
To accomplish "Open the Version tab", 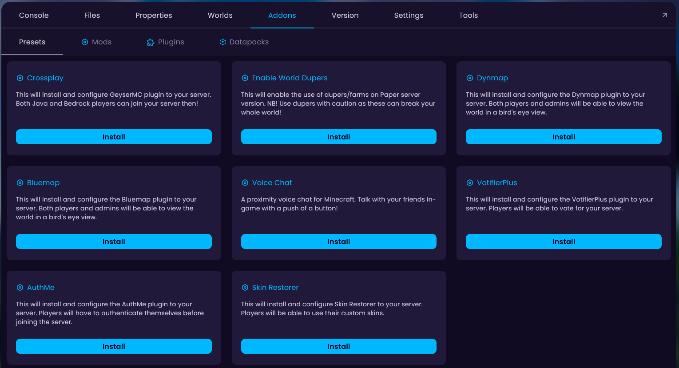I will 345,15.
